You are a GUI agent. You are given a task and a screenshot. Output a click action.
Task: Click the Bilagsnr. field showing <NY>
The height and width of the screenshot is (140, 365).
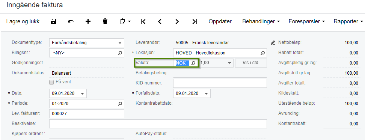click(87, 53)
